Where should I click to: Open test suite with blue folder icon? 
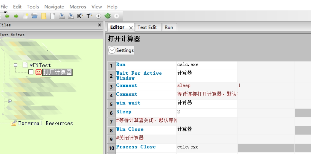click(x=34, y=16)
